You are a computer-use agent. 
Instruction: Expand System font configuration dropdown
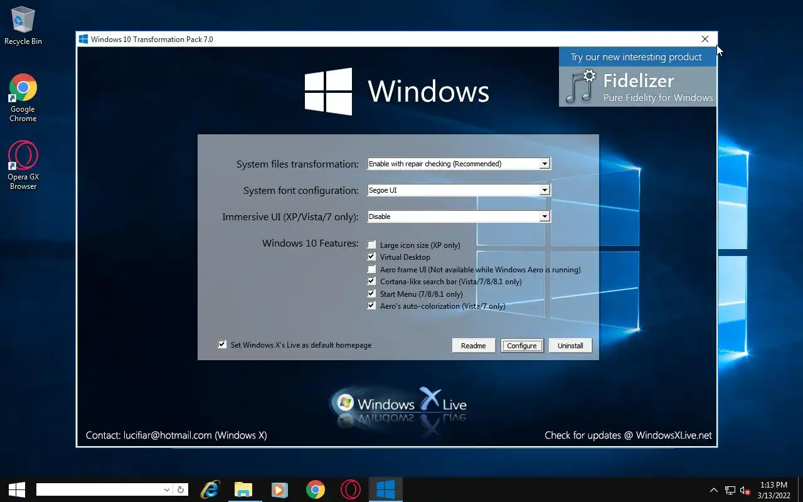545,190
